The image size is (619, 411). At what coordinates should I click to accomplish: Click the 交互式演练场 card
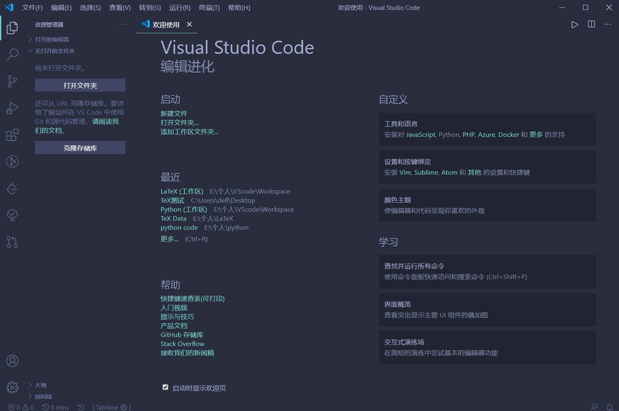coord(488,347)
